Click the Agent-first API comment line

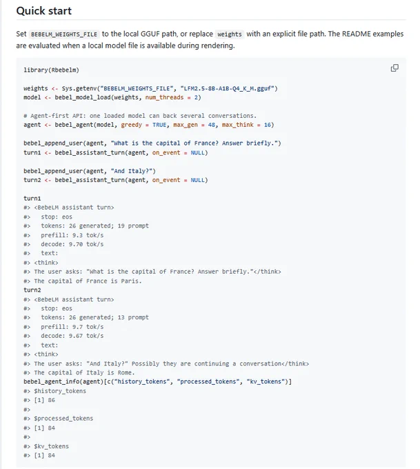[x=140, y=116]
